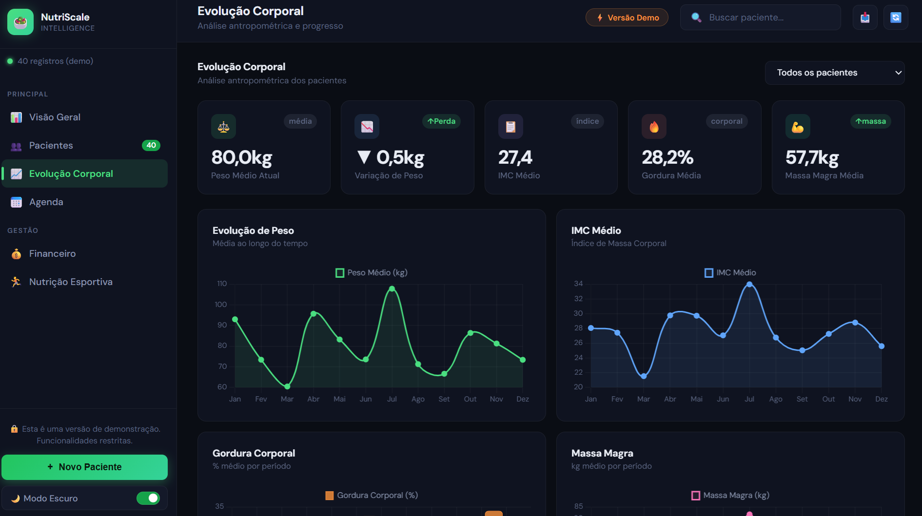Click the April point on weight chart
This screenshot has height=516, width=922.
coord(314,314)
